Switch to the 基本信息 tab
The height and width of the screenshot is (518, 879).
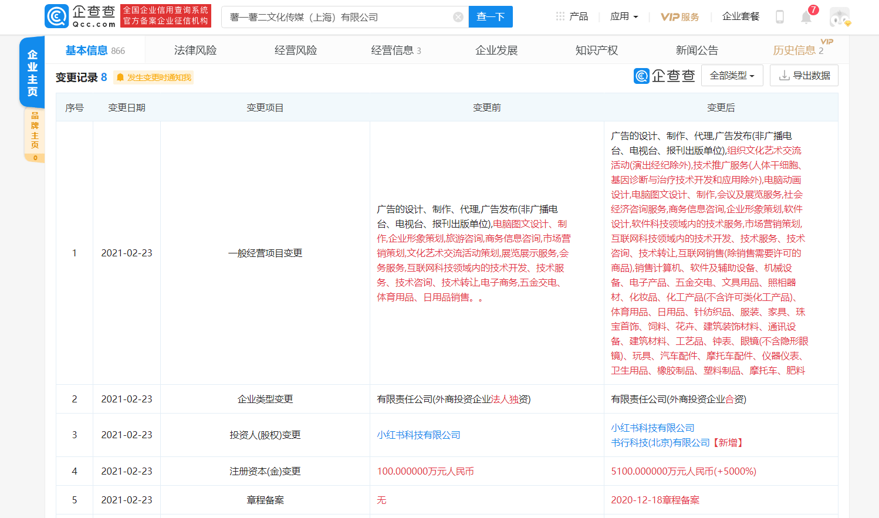pos(95,50)
